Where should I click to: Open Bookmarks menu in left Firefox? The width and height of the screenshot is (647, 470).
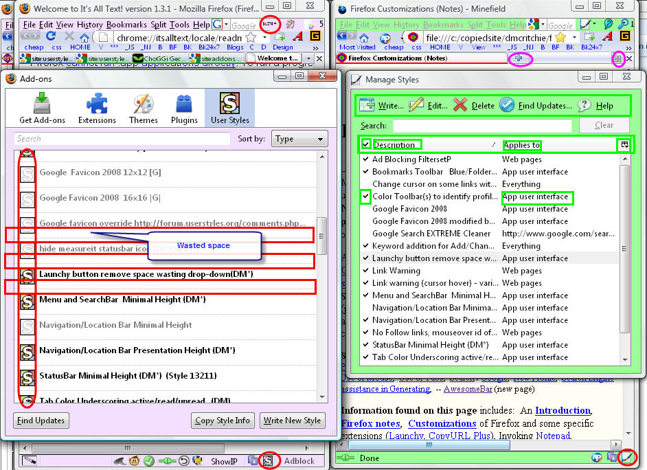[126, 25]
